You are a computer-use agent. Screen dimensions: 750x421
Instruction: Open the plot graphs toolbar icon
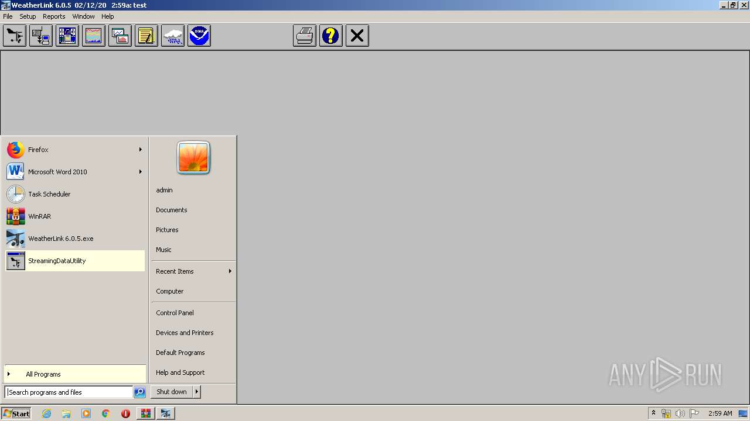click(120, 36)
